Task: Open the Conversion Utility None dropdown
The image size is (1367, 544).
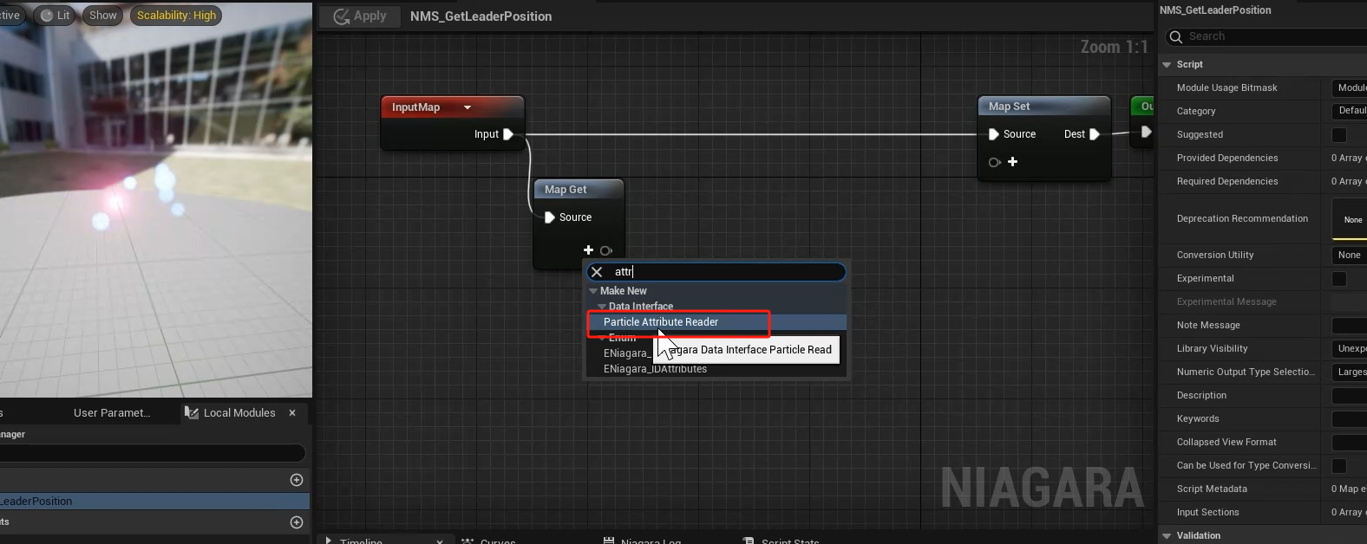Action: click(1350, 255)
